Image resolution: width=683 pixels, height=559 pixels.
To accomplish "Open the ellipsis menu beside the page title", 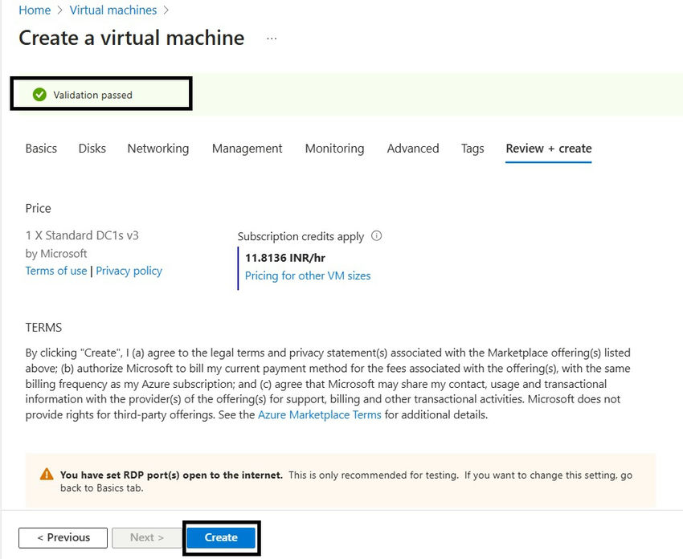I will click(272, 39).
